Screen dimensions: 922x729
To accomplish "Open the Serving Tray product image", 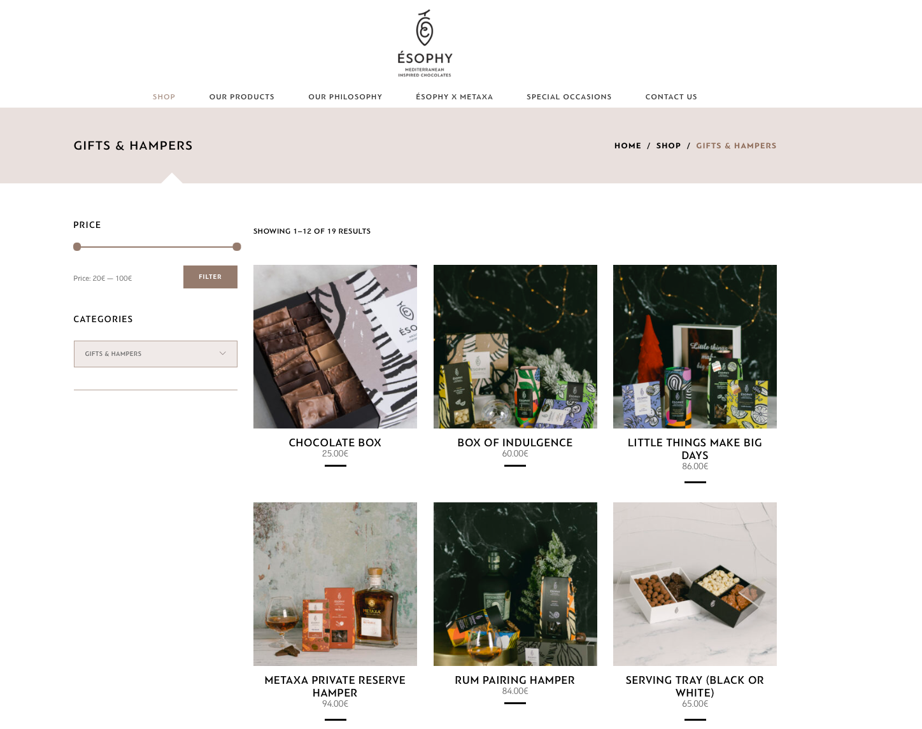I will click(x=695, y=584).
